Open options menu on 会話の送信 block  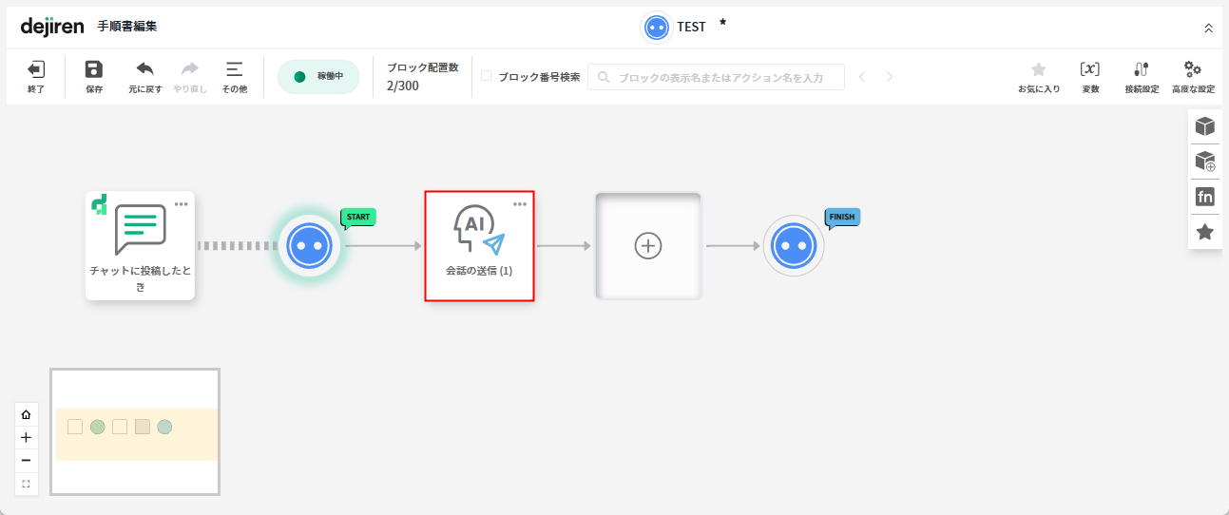point(520,204)
